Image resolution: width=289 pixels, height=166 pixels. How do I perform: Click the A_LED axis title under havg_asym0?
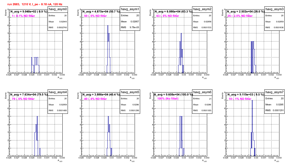click(60, 78)
